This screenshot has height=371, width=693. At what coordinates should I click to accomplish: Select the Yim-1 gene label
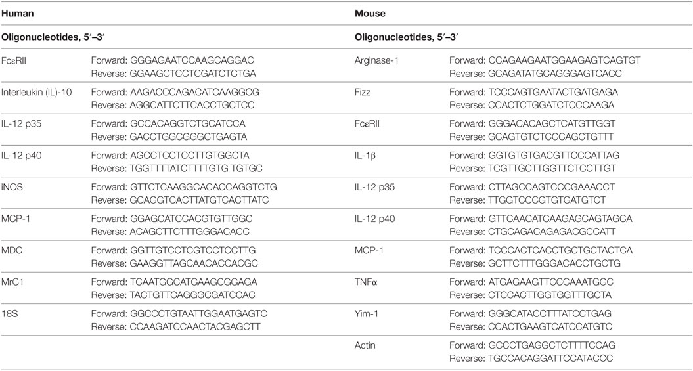365,314
